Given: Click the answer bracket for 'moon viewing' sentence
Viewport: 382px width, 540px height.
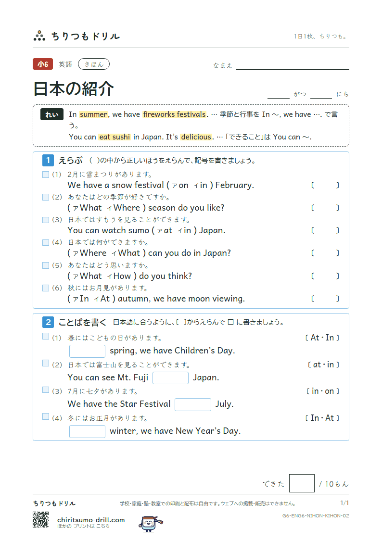Looking at the screenshot, I should (x=325, y=299).
